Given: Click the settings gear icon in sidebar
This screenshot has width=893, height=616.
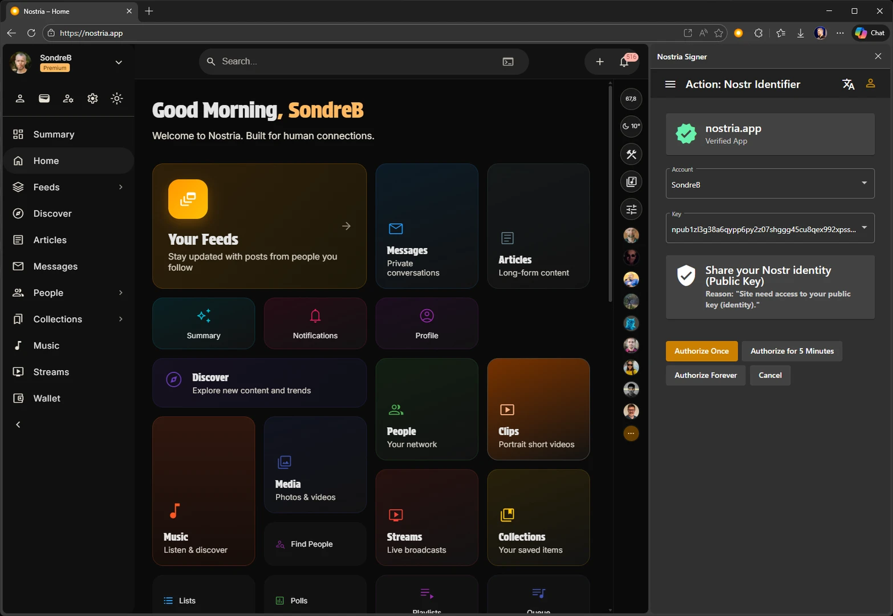Looking at the screenshot, I should [92, 99].
